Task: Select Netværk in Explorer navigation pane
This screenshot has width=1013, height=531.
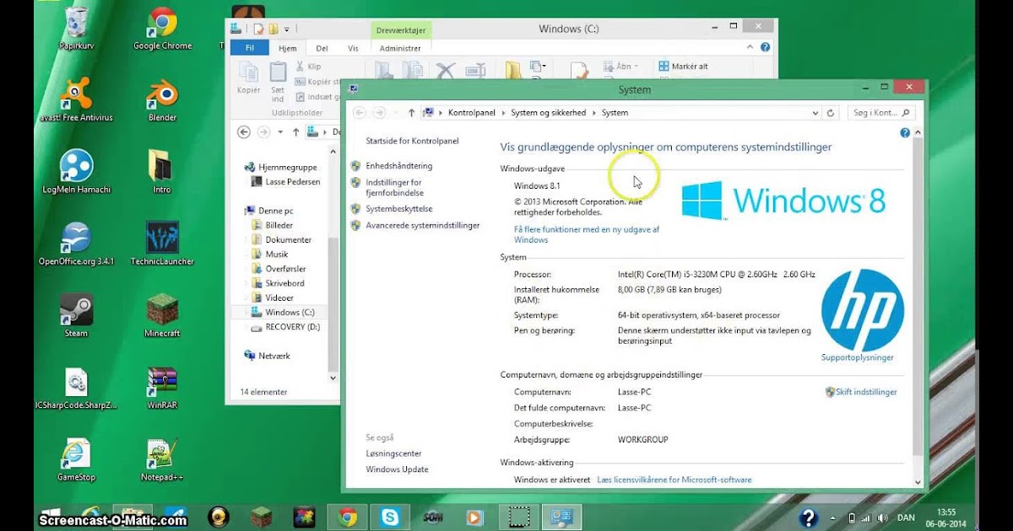Action: [x=267, y=356]
